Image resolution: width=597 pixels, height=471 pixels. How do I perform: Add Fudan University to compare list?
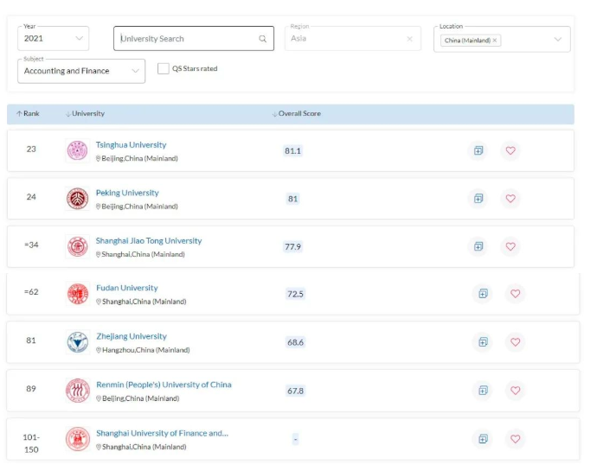(x=483, y=294)
